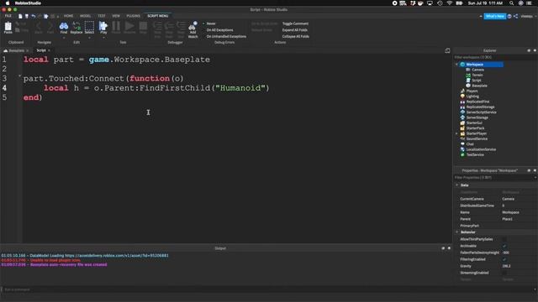Switch to the Baseplate document tab
Screen dimensions: 538x302
(x=16, y=50)
